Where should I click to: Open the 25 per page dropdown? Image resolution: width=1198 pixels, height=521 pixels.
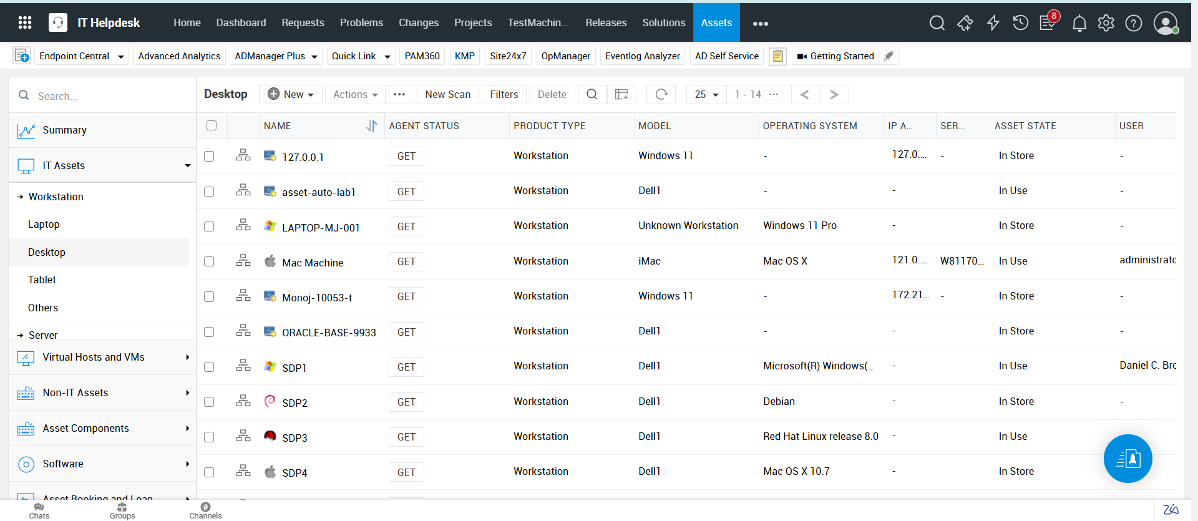[706, 94]
